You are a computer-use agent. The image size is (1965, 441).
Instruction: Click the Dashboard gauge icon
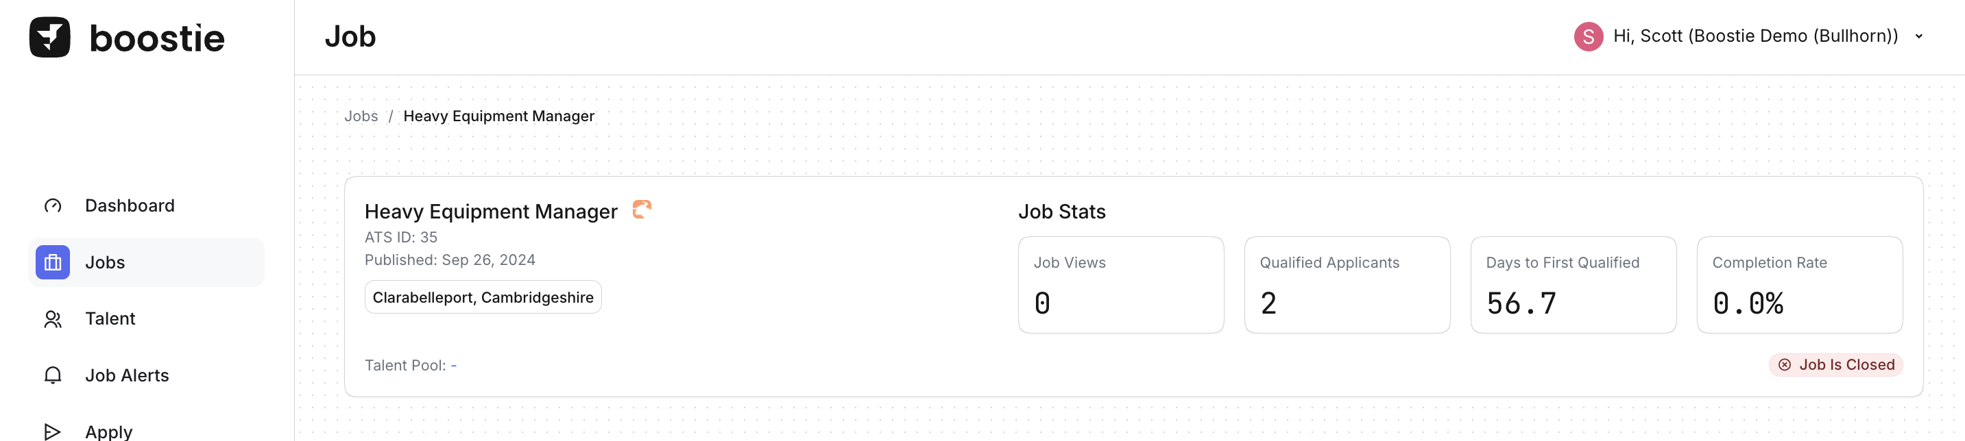(53, 205)
